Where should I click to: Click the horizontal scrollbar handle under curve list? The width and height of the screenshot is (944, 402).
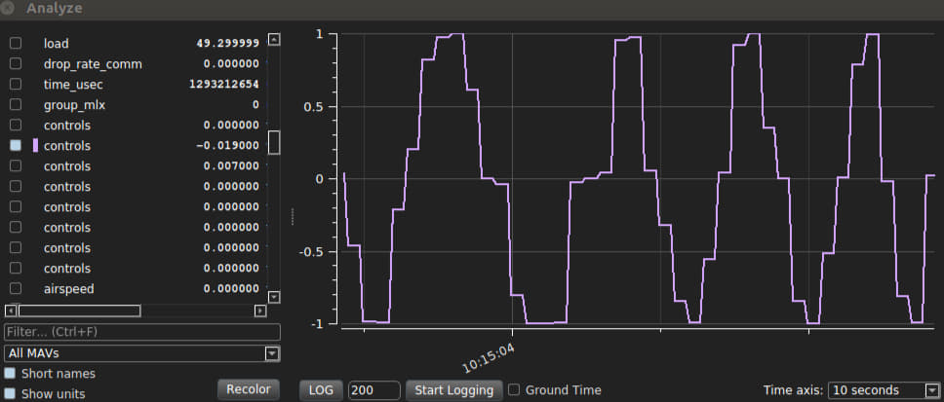coord(79,311)
